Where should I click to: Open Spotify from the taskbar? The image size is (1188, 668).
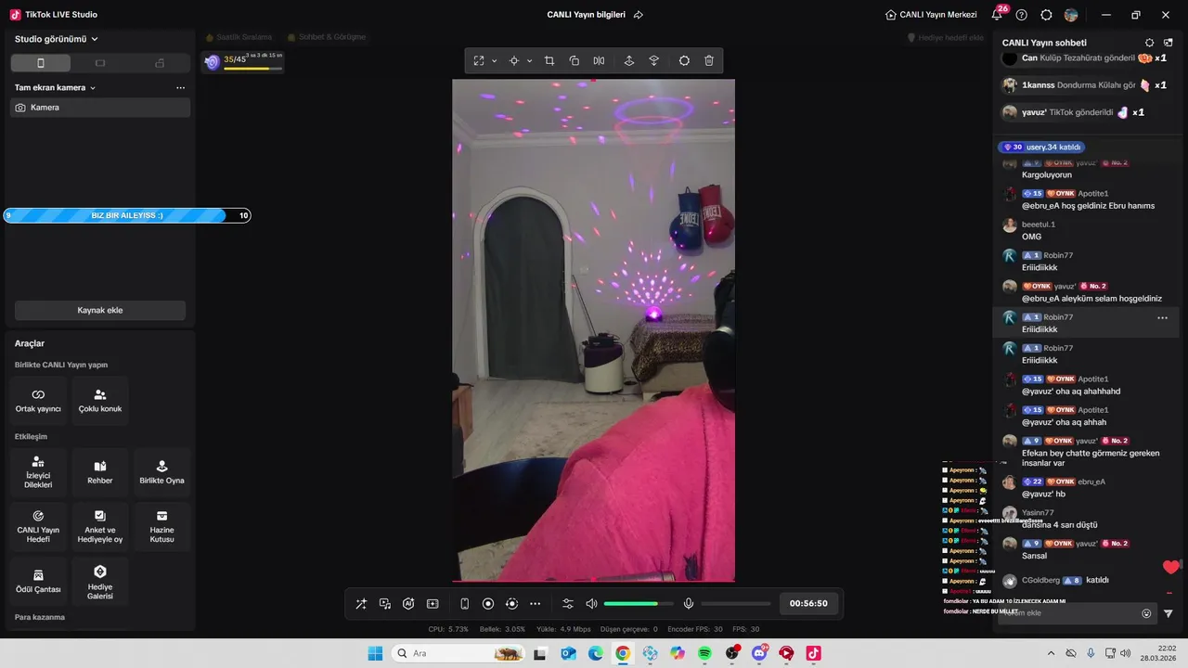coord(704,653)
